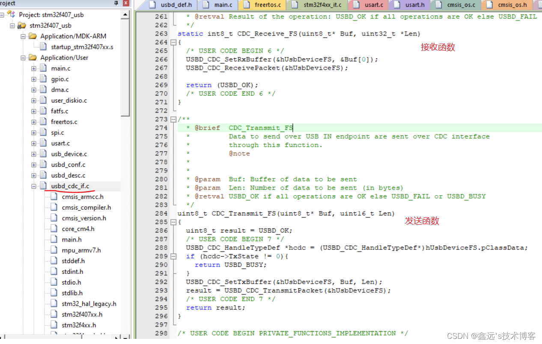
Task: Click the Application/MDK-ARM folder icon
Action: click(x=32, y=36)
